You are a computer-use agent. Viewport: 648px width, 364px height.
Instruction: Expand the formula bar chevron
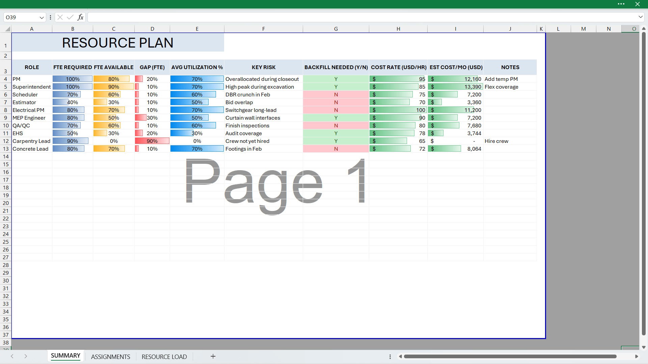tap(640, 17)
